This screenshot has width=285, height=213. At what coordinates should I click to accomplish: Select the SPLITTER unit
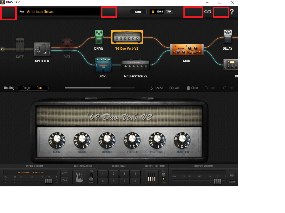point(42,49)
